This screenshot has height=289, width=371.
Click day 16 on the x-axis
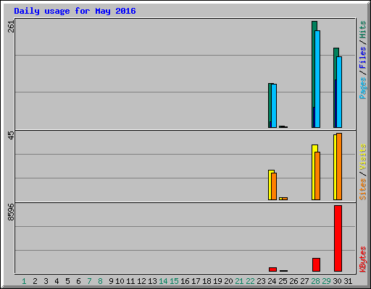(x=185, y=281)
